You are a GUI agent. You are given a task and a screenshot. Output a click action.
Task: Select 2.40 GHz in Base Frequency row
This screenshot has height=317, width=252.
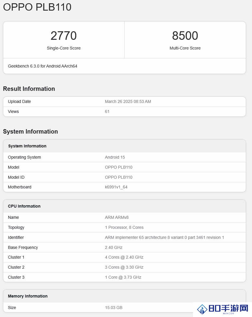click(114, 247)
